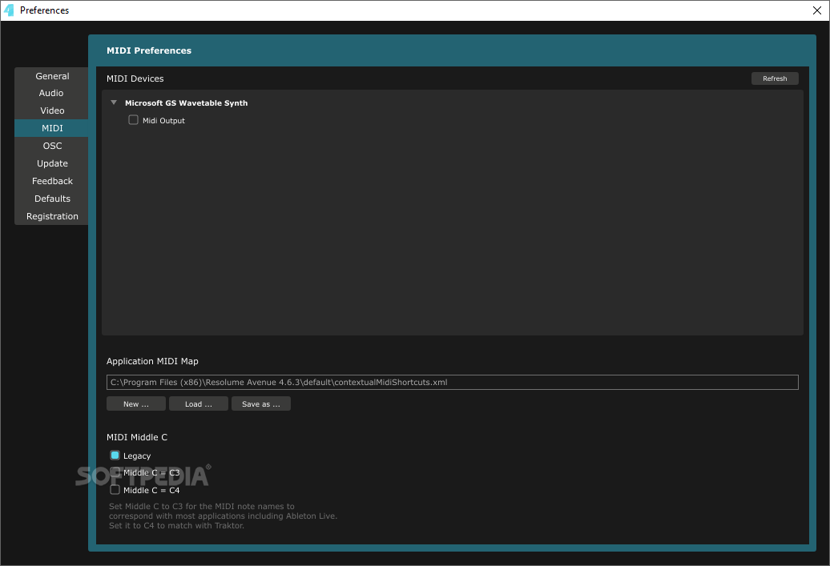The height and width of the screenshot is (566, 830).
Task: Switch to the Defaults tab
Action: (x=52, y=199)
